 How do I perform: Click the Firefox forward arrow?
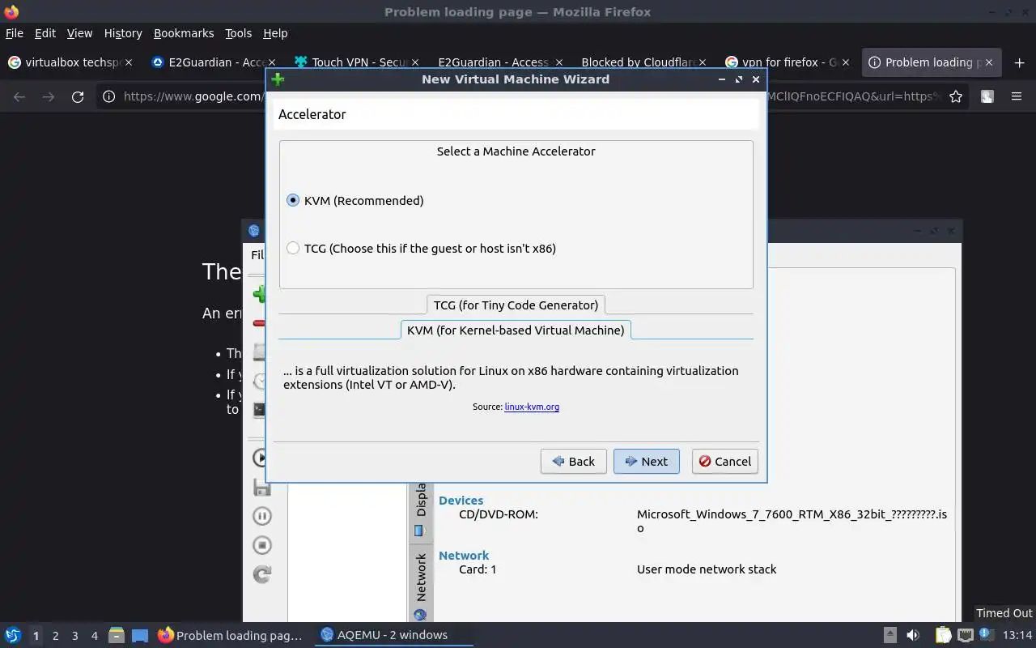[x=49, y=96]
